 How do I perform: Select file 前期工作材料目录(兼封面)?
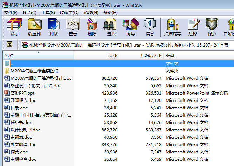(41, 115)
